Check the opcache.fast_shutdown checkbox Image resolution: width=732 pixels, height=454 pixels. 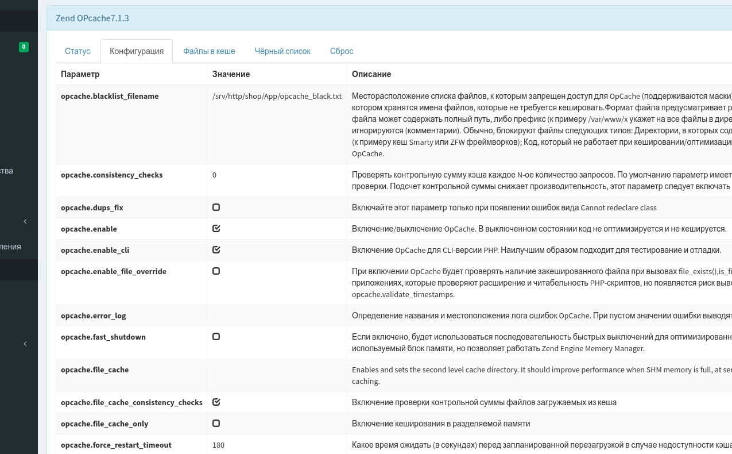216,336
